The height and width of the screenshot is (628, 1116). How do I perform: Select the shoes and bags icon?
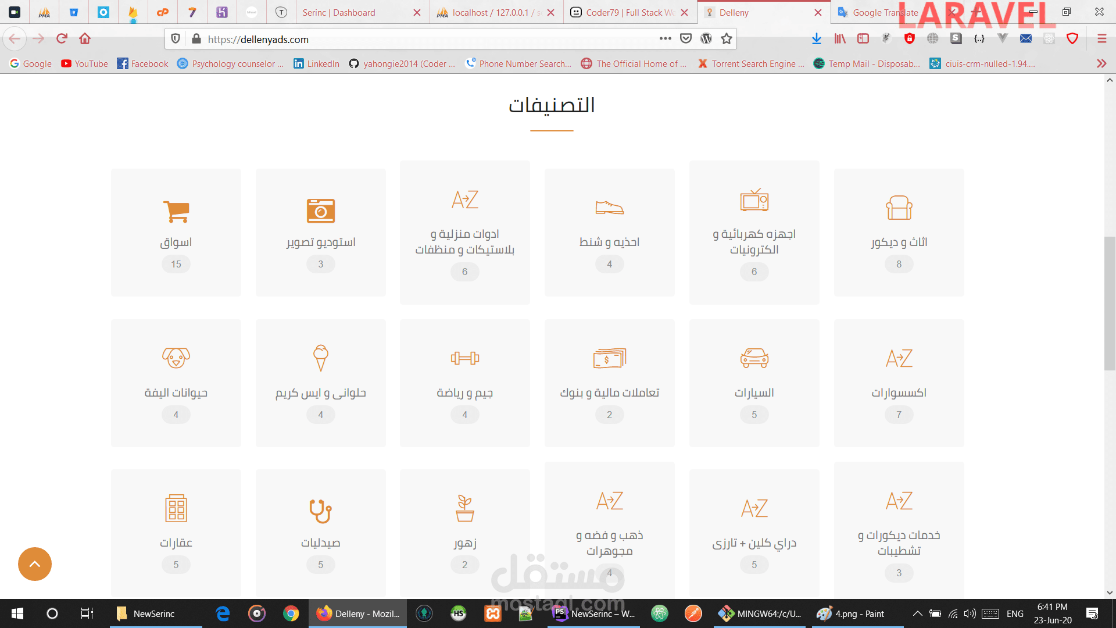pyautogui.click(x=609, y=208)
